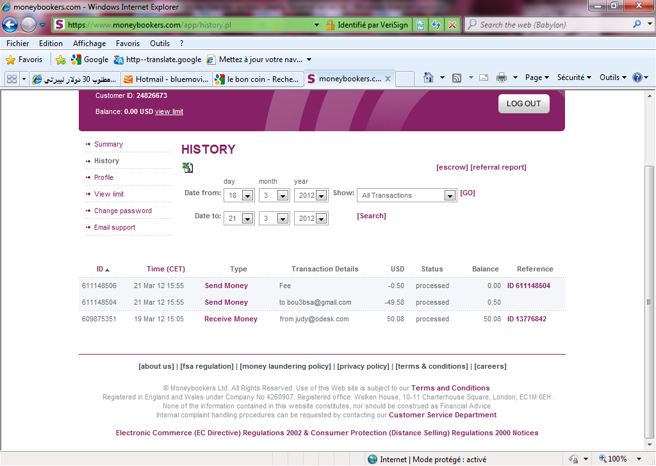Open Change password in side menu
The width and height of the screenshot is (656, 466).
coord(123,211)
